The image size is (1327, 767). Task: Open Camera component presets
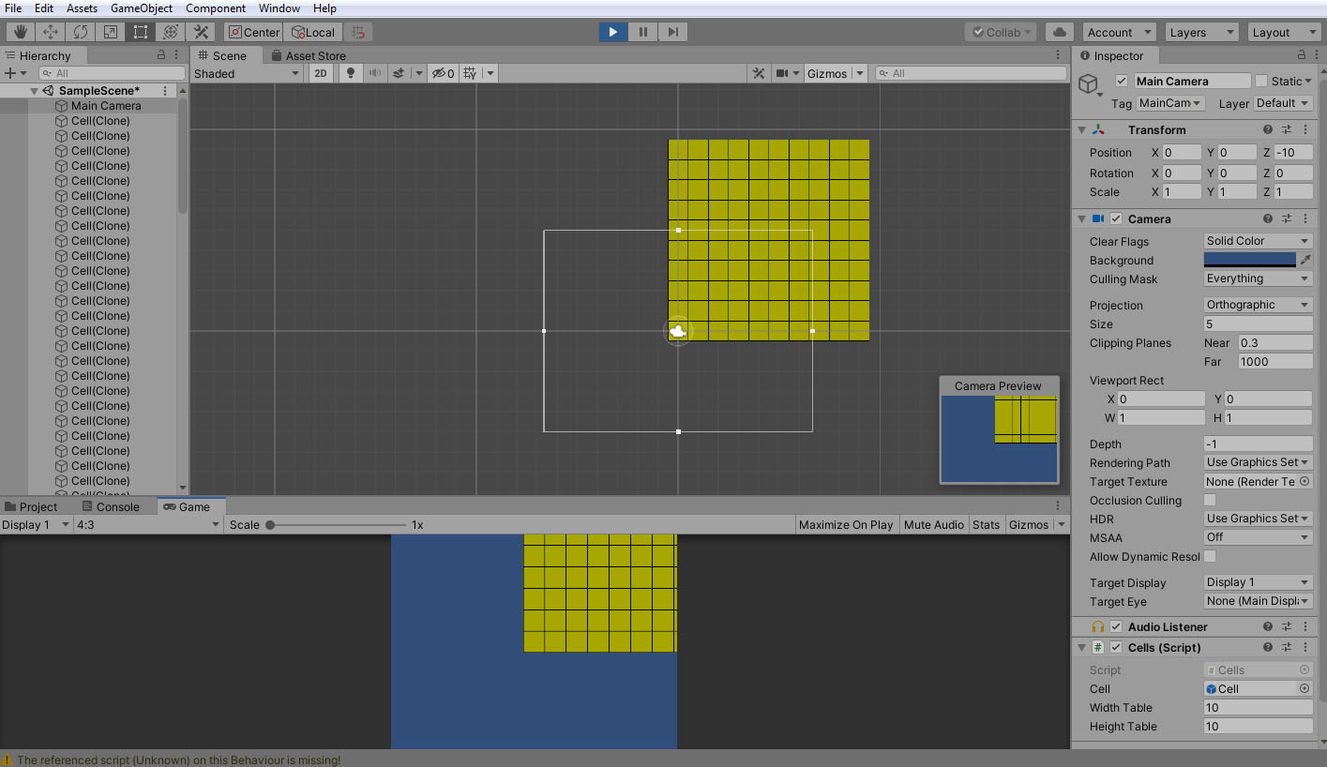click(x=1287, y=219)
